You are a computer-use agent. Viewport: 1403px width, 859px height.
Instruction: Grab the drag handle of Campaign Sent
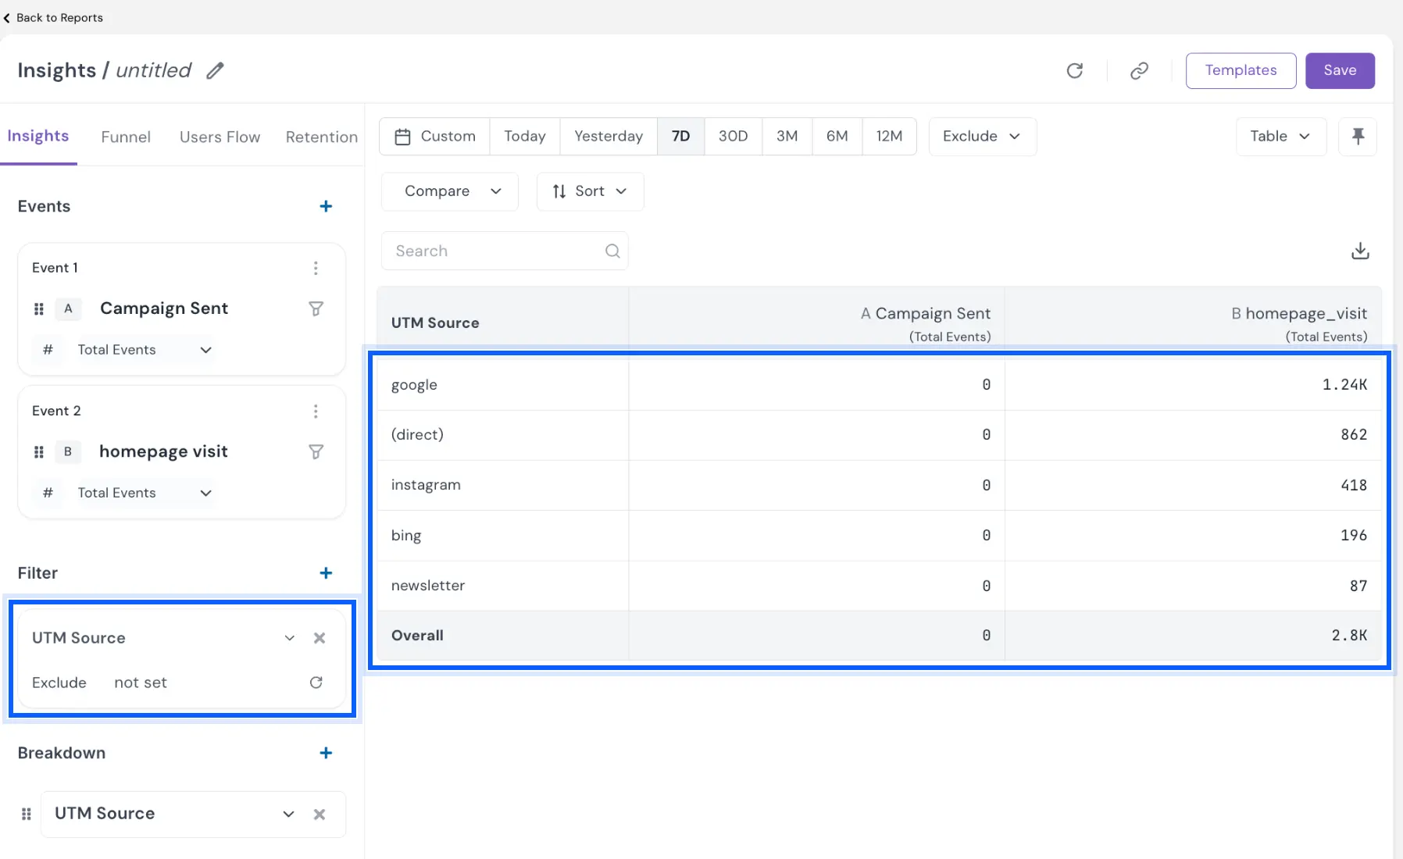[39, 308]
